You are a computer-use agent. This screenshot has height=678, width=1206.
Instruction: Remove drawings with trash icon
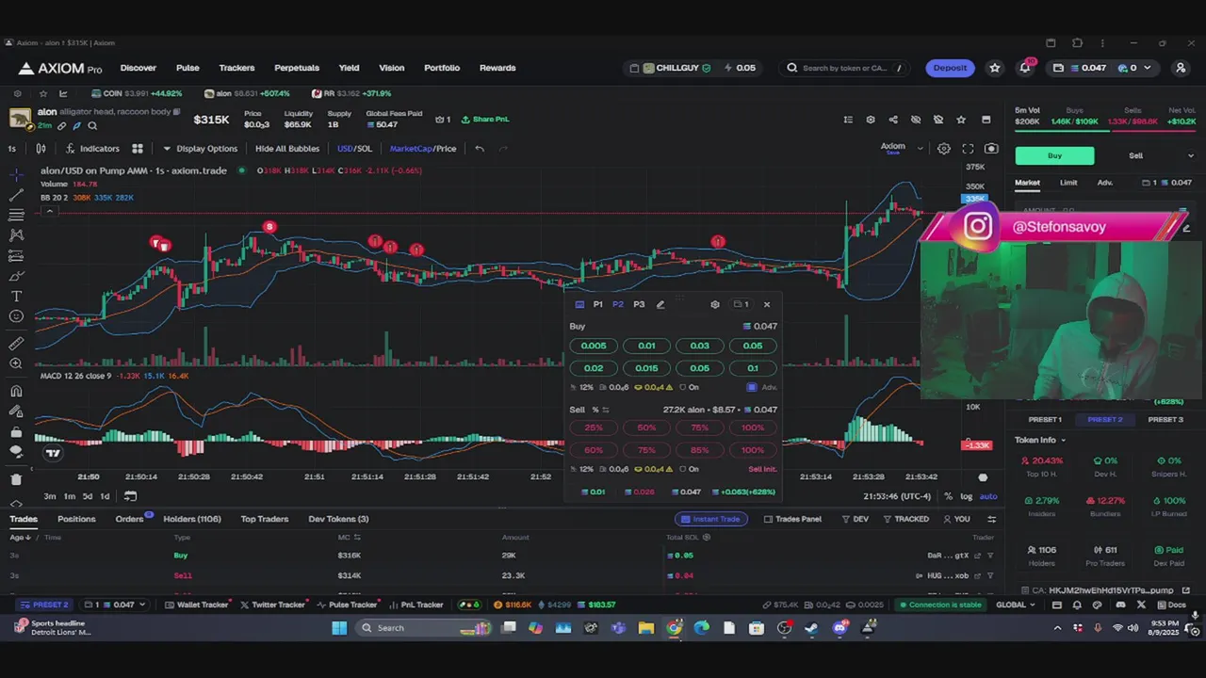[16, 480]
